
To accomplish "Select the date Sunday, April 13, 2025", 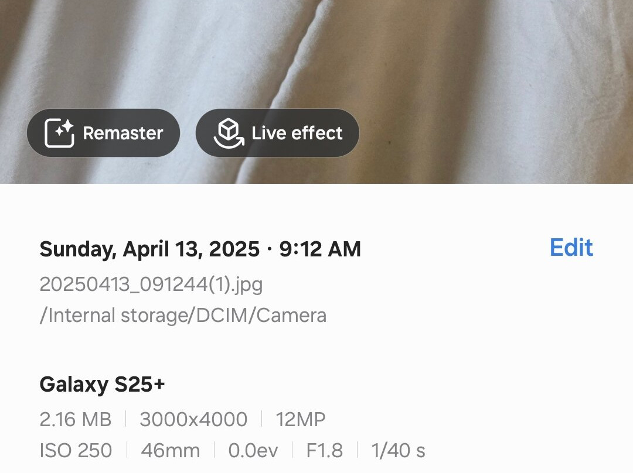I will click(149, 249).
